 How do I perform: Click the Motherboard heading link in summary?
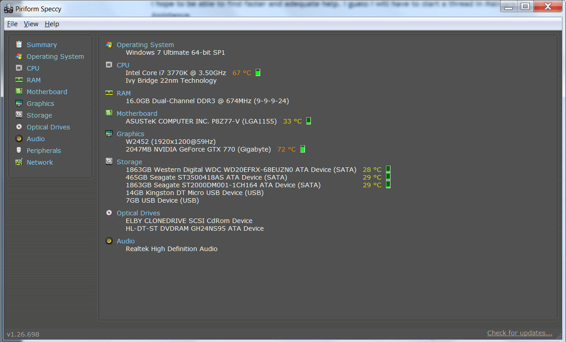click(x=137, y=114)
